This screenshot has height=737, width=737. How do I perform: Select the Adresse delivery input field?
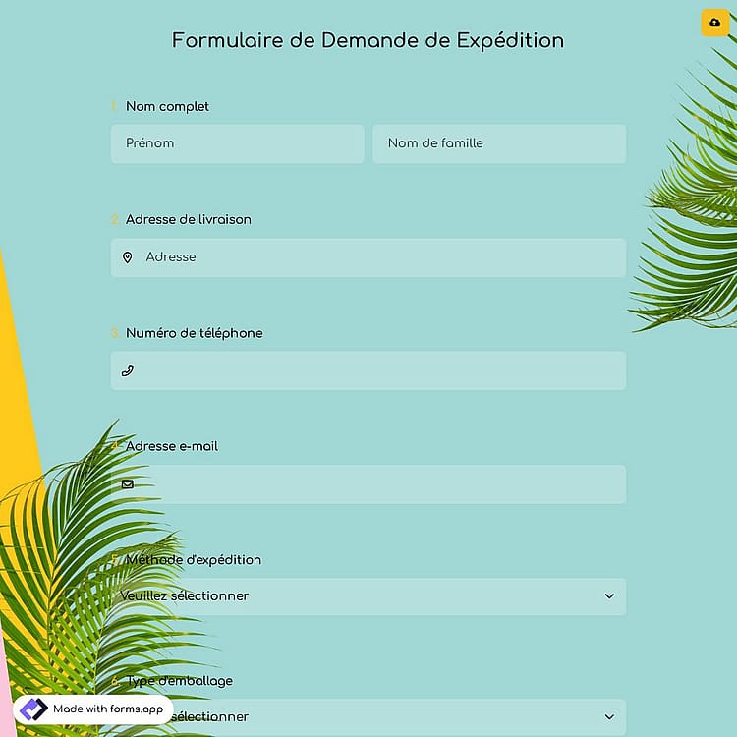368,257
